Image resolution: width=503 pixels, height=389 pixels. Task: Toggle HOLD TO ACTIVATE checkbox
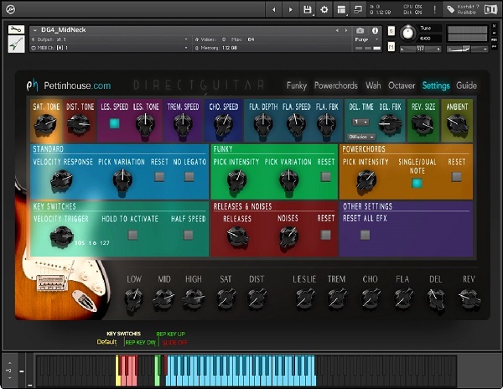click(x=132, y=235)
